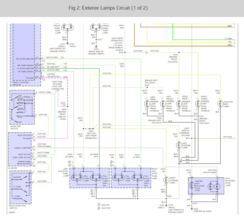Select the Fig 2 Exterior Lamps title tab
Image resolution: width=244 pixels, height=217 pixels.
108,8
